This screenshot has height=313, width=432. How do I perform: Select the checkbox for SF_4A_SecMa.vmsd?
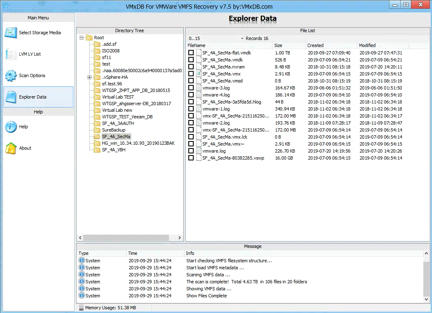tap(191, 80)
